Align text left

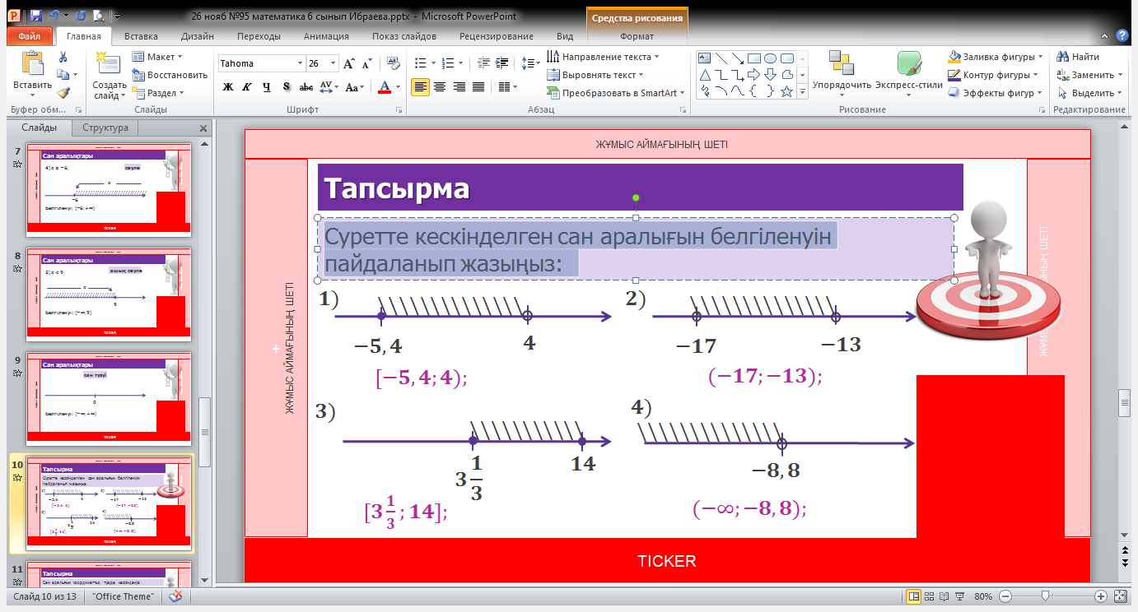click(420, 87)
